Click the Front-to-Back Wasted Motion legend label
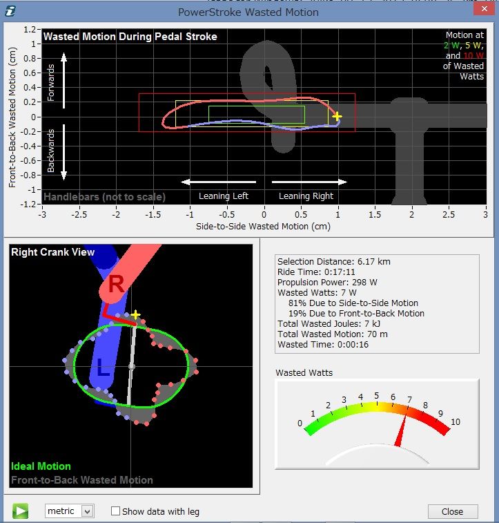499x523 pixels. [x=82, y=480]
